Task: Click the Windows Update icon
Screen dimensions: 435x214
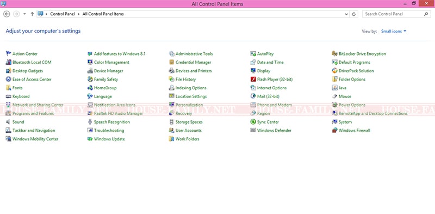Action: 90,139
